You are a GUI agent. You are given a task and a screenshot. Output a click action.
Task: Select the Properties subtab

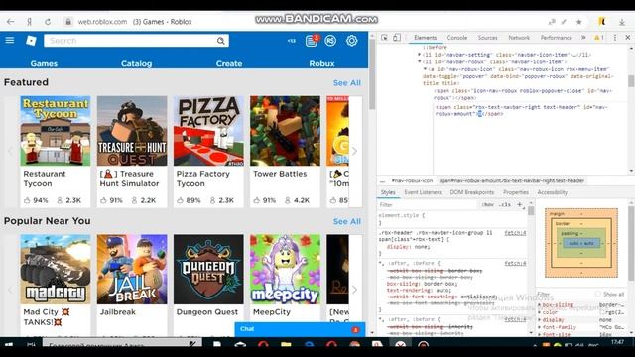(x=516, y=192)
